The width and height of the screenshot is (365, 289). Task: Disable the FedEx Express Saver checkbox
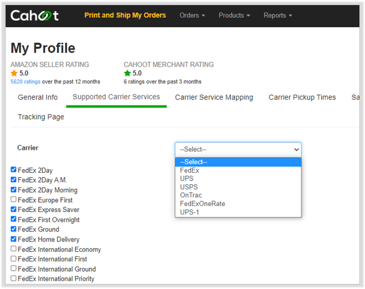coord(14,209)
